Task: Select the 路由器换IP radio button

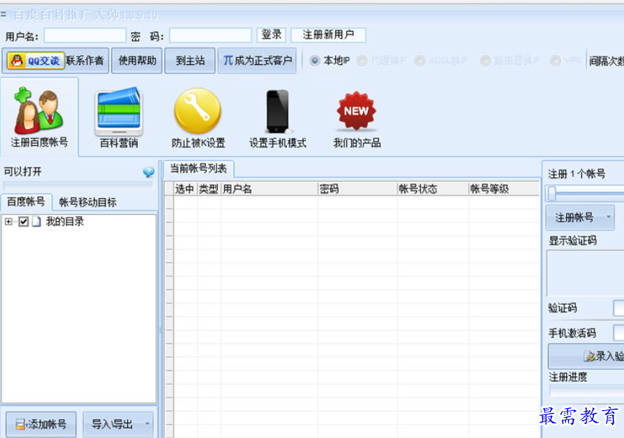Action: [x=486, y=61]
